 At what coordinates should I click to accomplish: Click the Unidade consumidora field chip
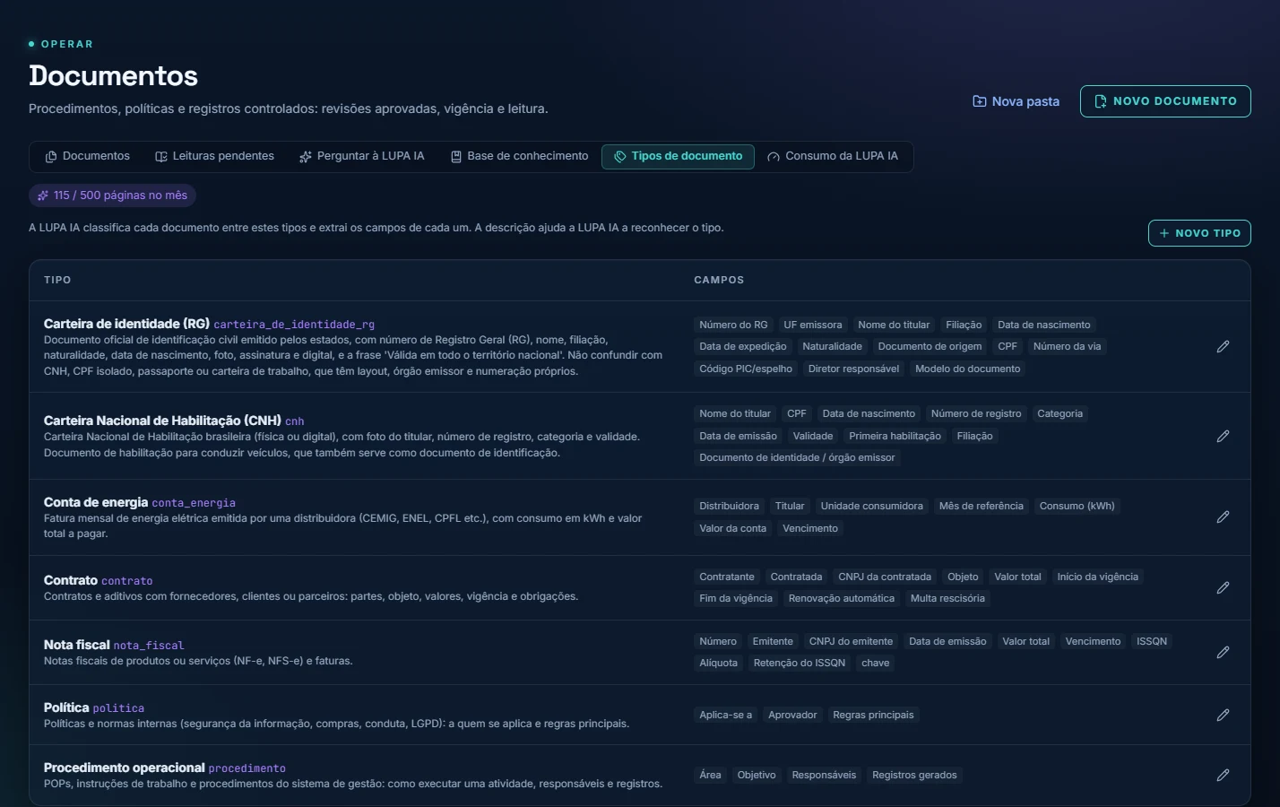[872, 506]
